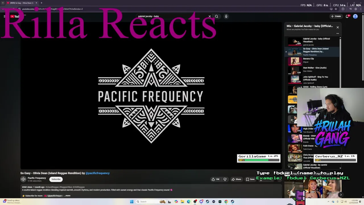Open Task View on the taskbar
This screenshot has width=364, height=205.
[169, 202]
